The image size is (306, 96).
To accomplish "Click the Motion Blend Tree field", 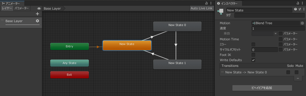I will 276,23.
